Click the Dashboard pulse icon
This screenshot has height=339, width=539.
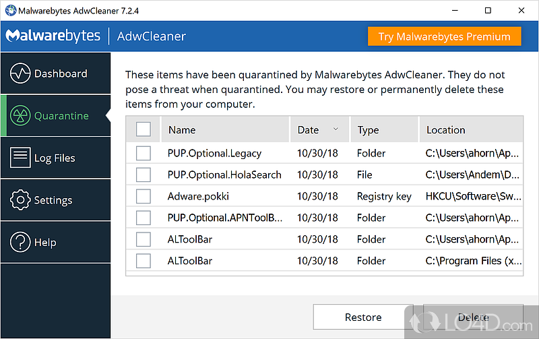[20, 73]
